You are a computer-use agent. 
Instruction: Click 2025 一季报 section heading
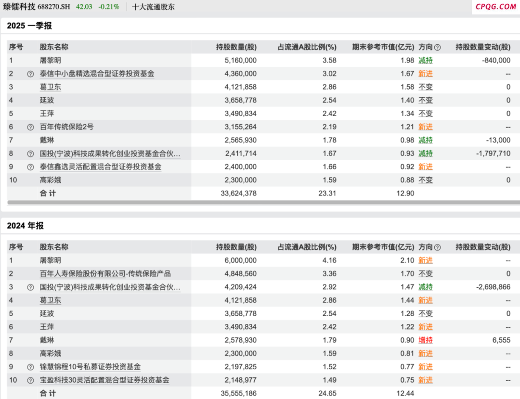[29, 26]
